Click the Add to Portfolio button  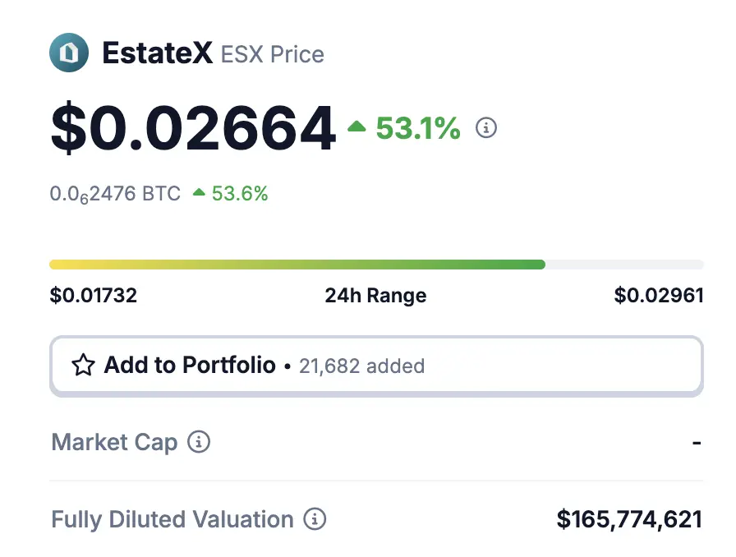[376, 366]
